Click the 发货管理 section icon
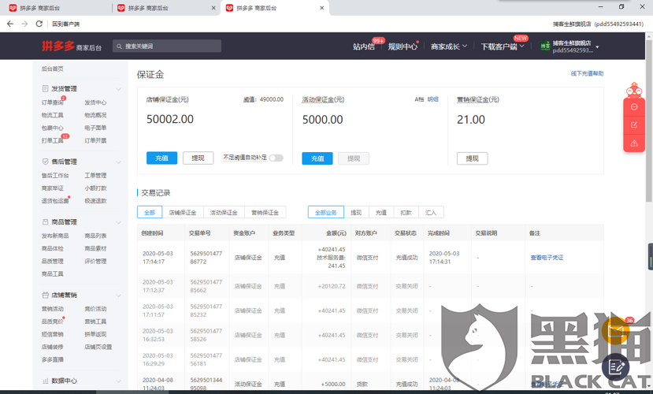 pos(46,89)
